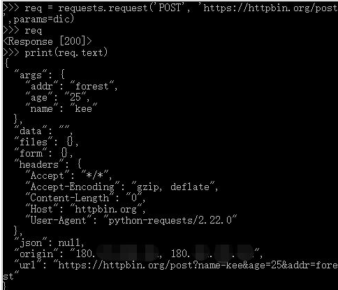Image resolution: width=338 pixels, height=290 pixels.
Task: Click the requests.request POST command line
Action: click(170, 8)
